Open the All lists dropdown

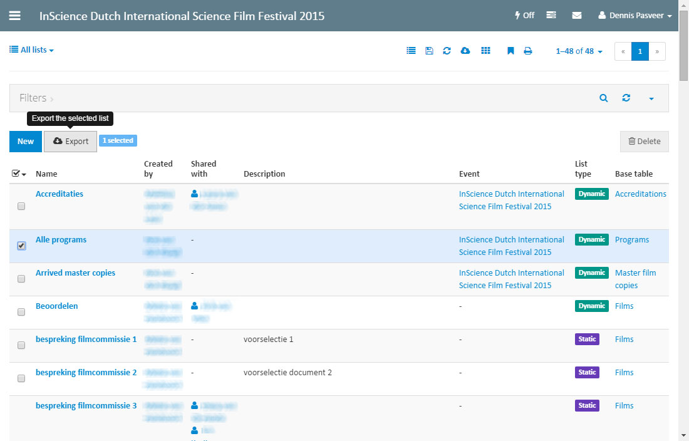pos(32,50)
